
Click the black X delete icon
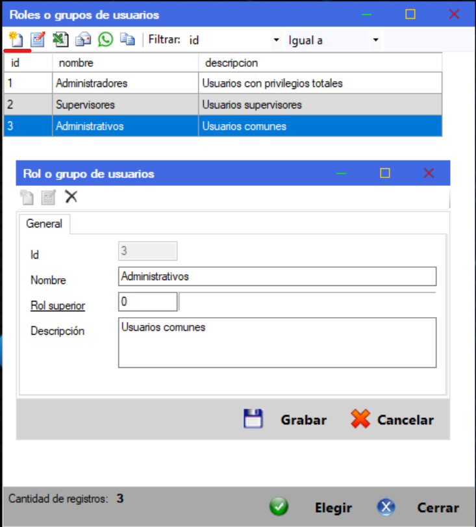point(71,197)
